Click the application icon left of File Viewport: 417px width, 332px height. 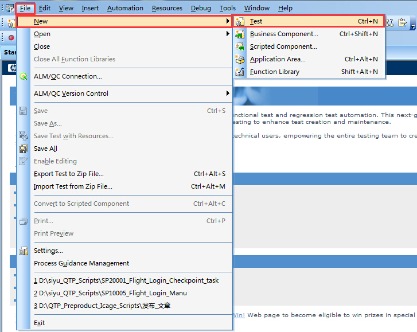[x=10, y=8]
